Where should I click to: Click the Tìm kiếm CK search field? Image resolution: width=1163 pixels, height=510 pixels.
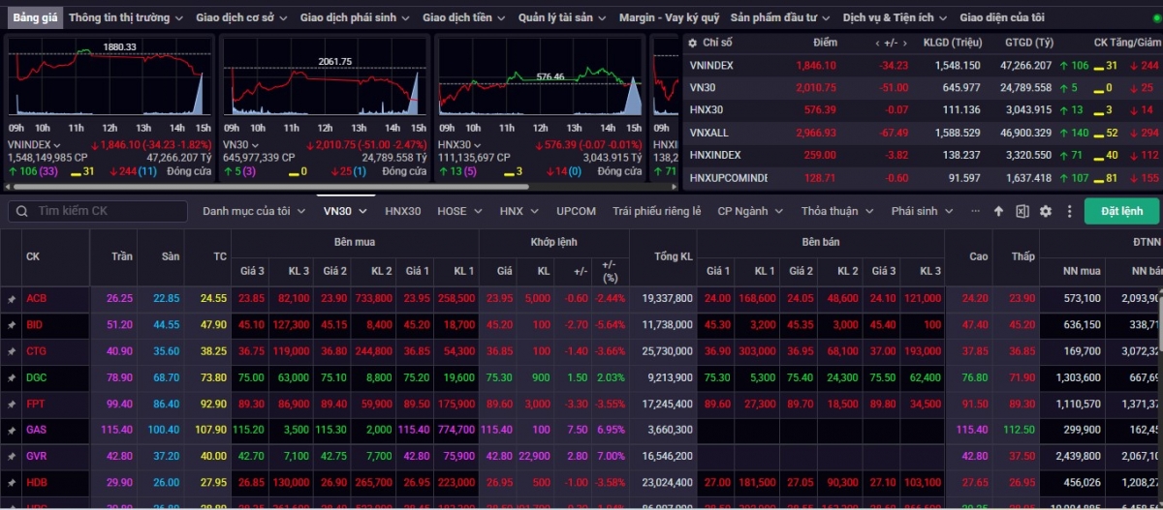tap(107, 211)
